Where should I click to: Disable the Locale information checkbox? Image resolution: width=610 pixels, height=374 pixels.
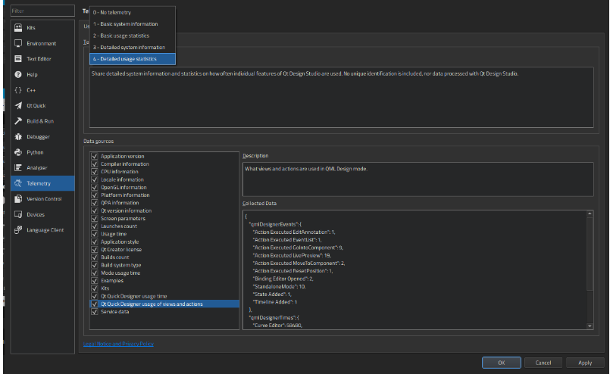click(x=95, y=179)
